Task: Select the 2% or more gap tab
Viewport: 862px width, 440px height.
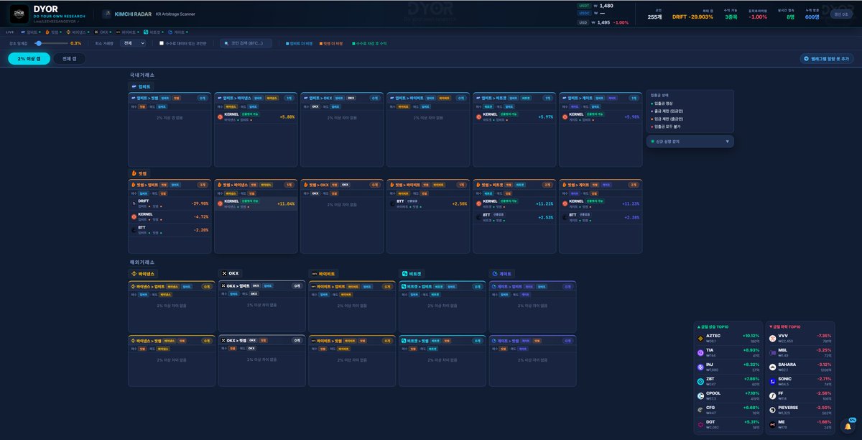Action: (x=29, y=59)
